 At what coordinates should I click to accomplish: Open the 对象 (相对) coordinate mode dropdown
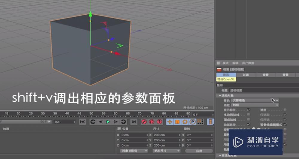pyautogui.click(x=134, y=151)
